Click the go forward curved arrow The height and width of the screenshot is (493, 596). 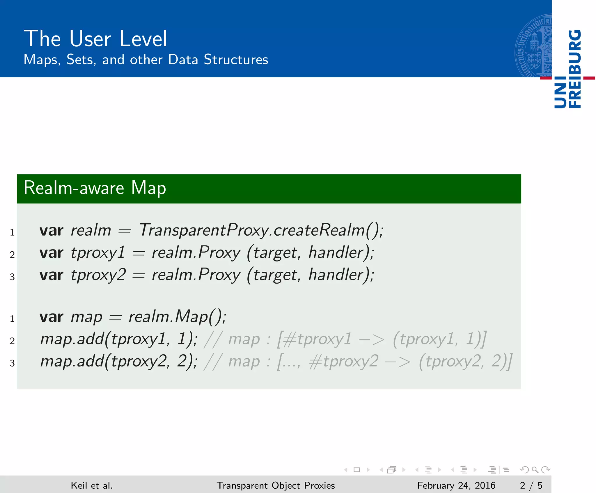[546, 470]
